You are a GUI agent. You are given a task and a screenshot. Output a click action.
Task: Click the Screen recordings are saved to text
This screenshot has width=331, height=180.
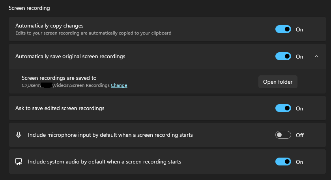(59, 78)
